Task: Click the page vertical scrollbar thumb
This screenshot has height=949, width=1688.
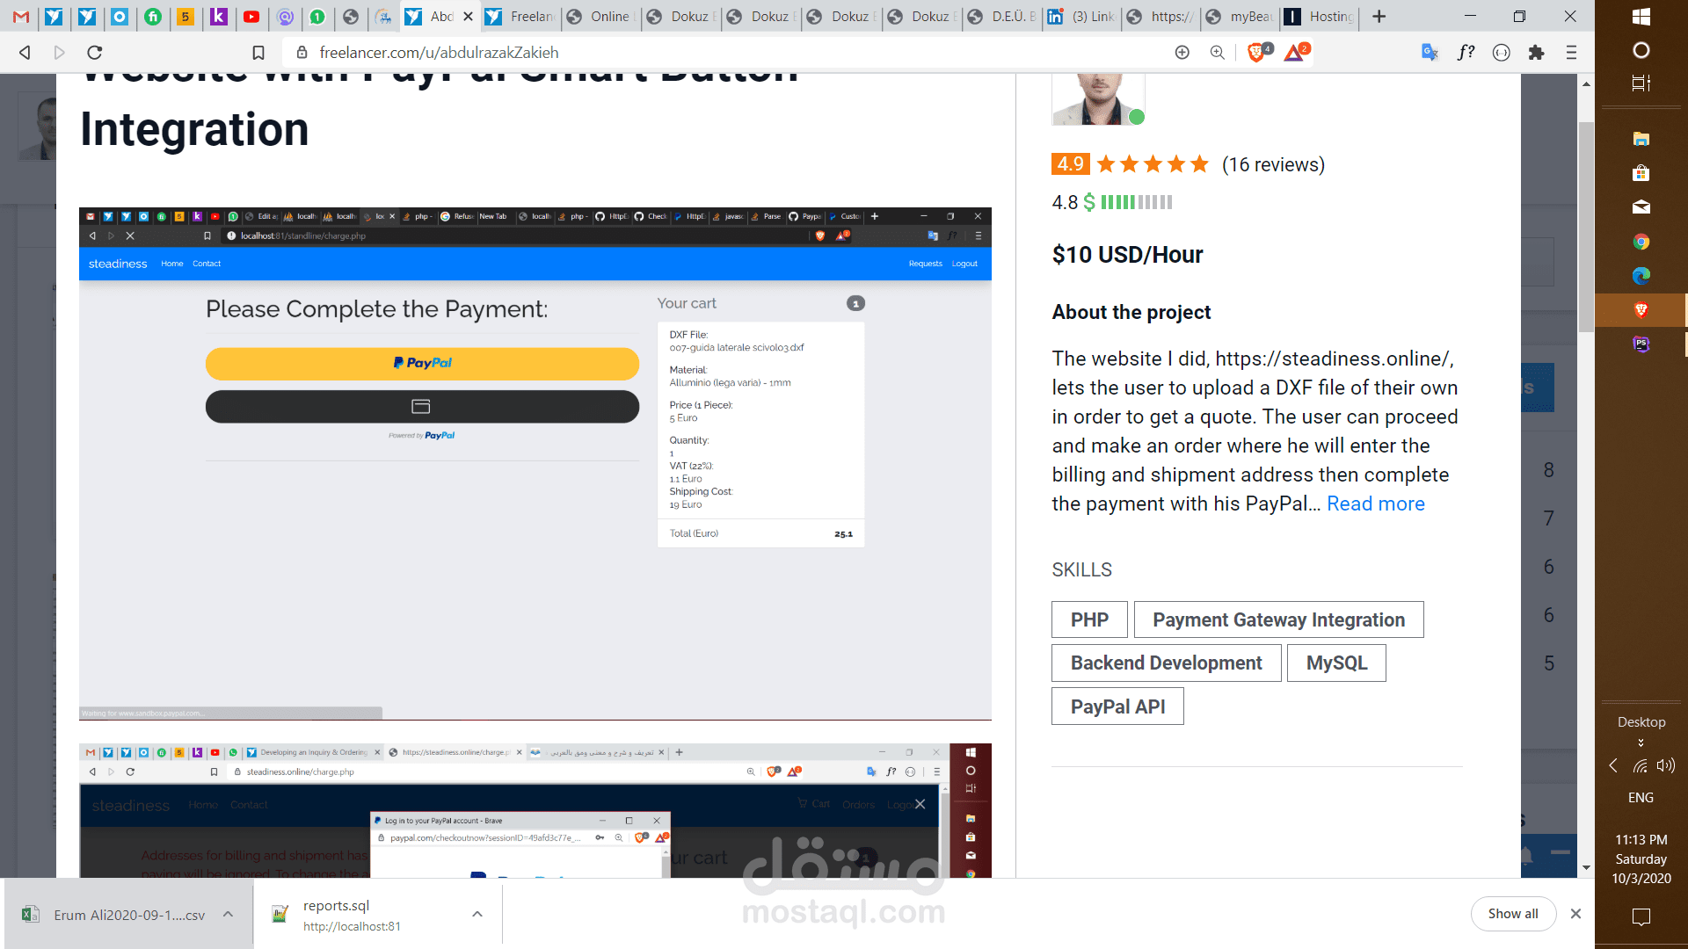Action: point(1586,228)
